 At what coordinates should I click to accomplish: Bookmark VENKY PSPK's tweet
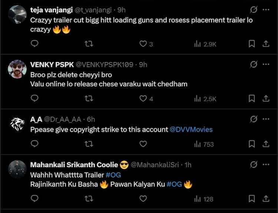(x=252, y=99)
